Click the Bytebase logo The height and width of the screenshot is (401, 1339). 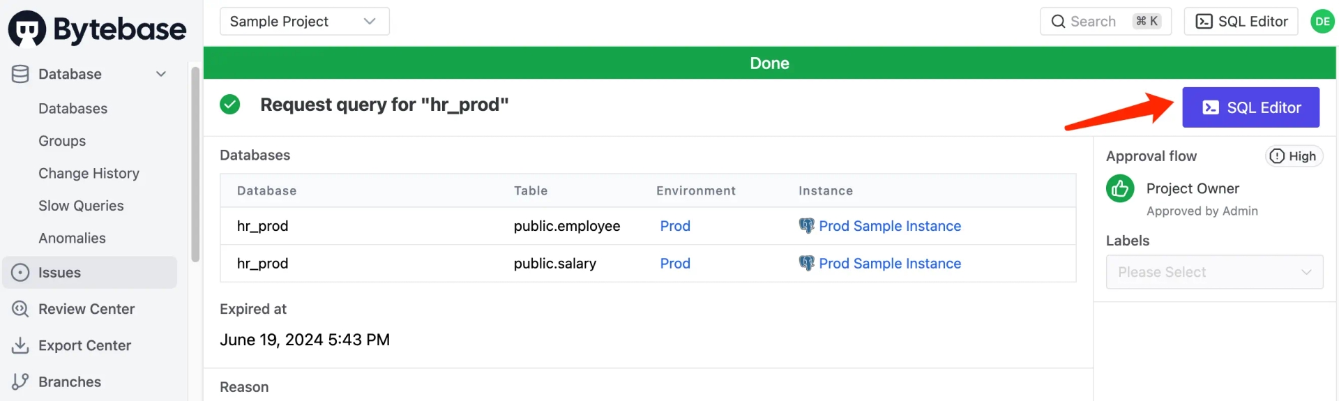pyautogui.click(x=97, y=29)
